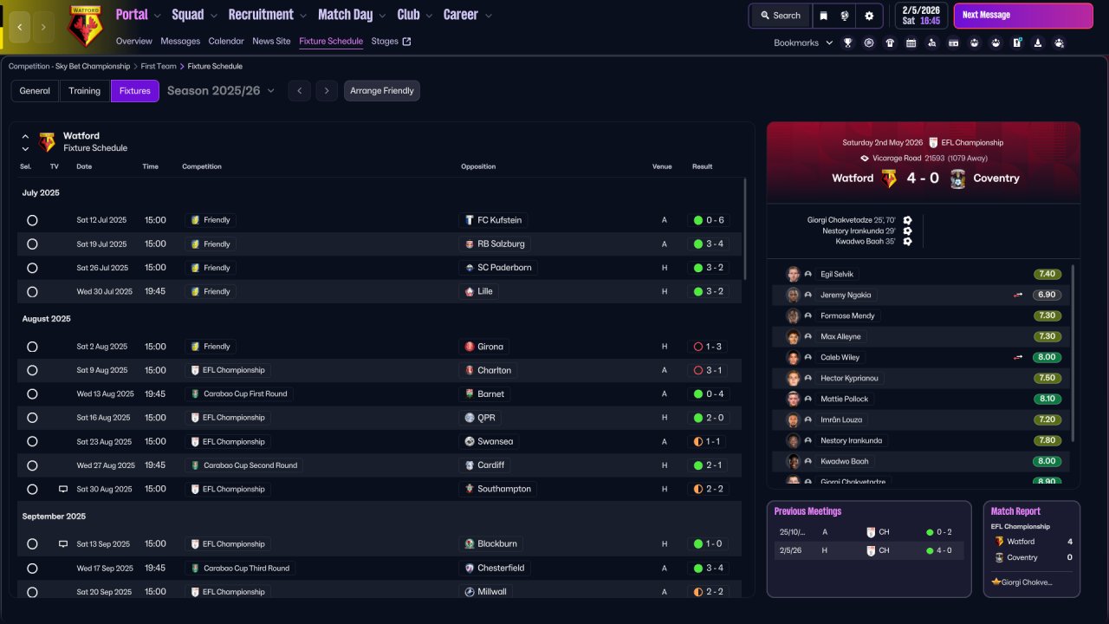Click the Arrange Friendly button

pyautogui.click(x=382, y=91)
